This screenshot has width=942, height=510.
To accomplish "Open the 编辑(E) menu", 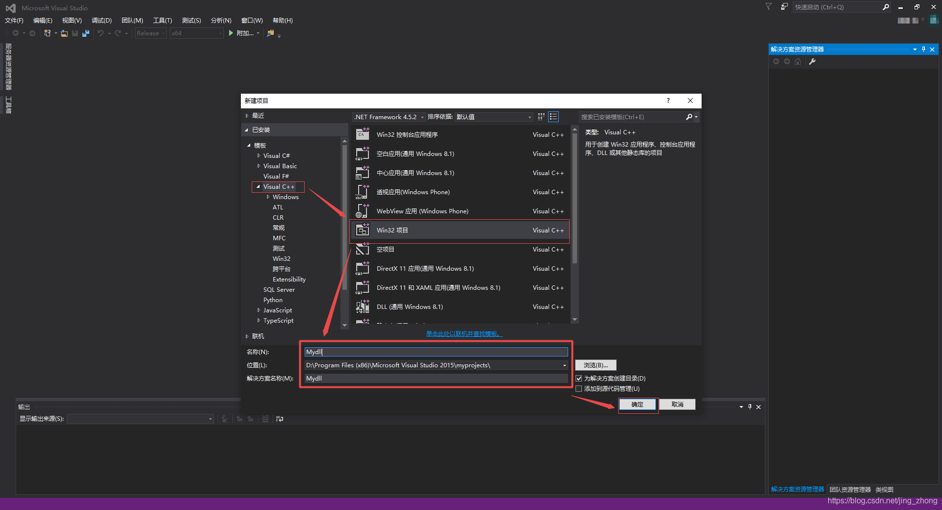I will (43, 20).
